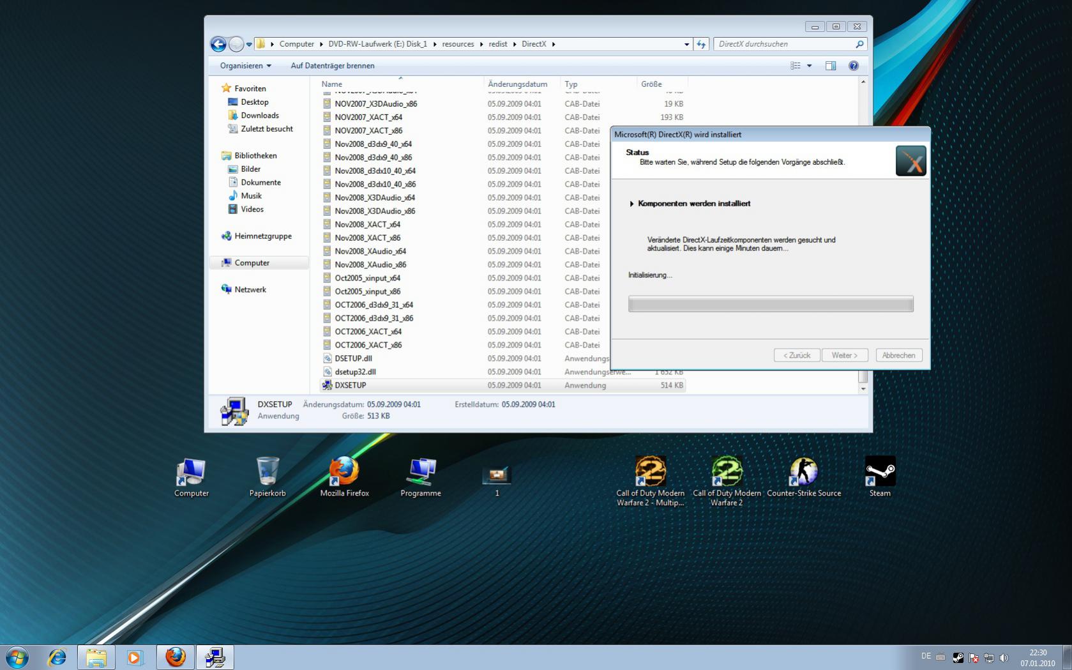Click the DE language indicator
The height and width of the screenshot is (670, 1072).
pyautogui.click(x=926, y=656)
